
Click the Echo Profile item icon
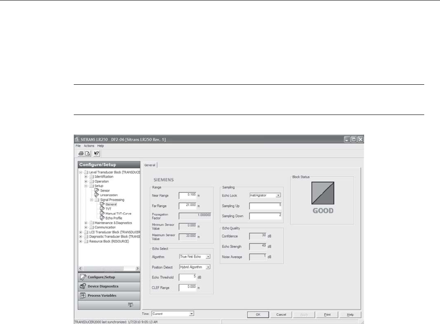click(102, 218)
